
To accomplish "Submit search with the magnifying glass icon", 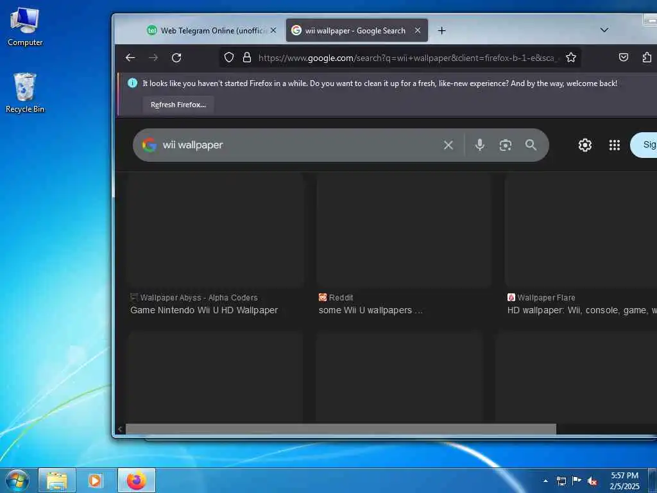I will point(531,145).
